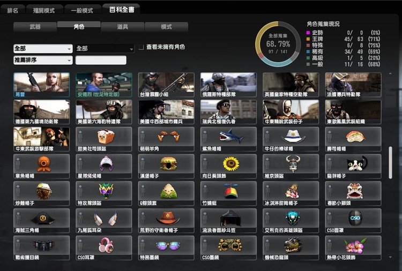Click the scroll down arrow of the list

click(x=390, y=257)
